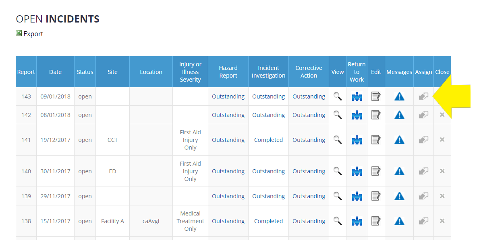Click Completed investigation status for report 141
481x240 pixels.
(268, 139)
